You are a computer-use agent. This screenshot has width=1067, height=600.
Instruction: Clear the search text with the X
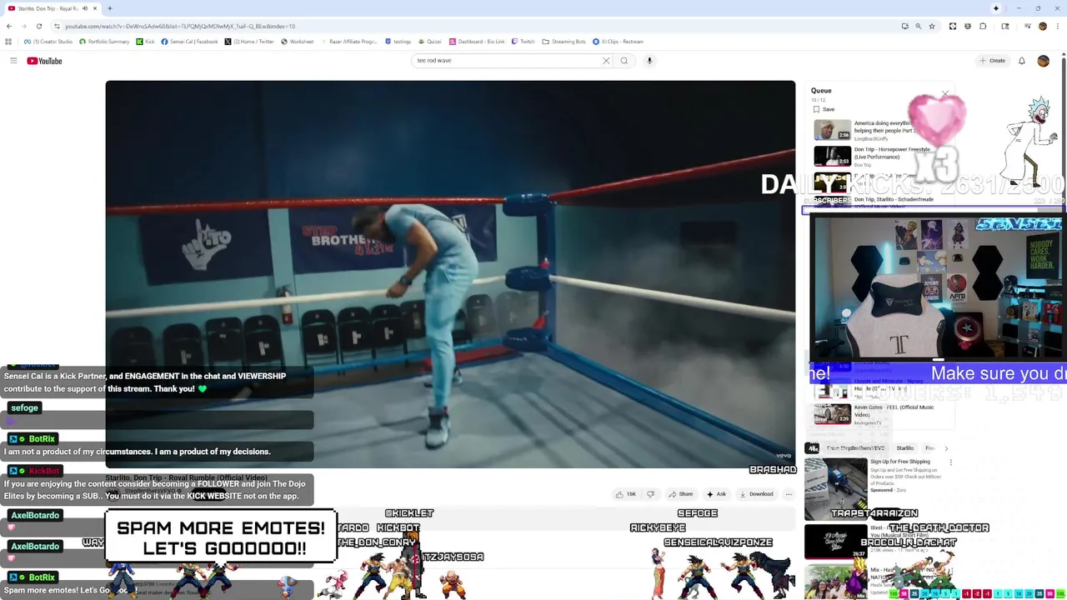point(606,61)
